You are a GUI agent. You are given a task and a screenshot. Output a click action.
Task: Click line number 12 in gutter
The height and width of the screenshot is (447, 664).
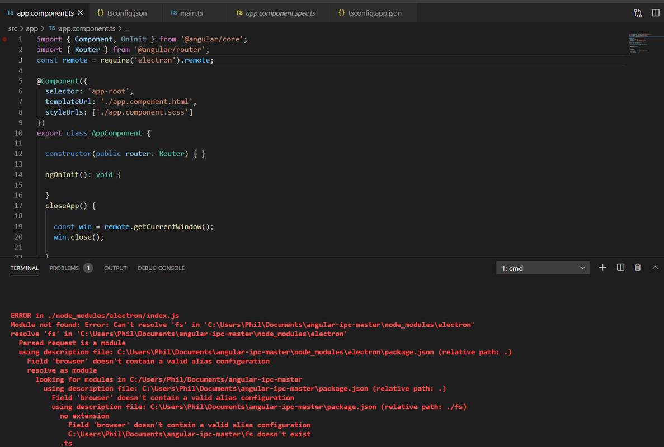[18, 154]
